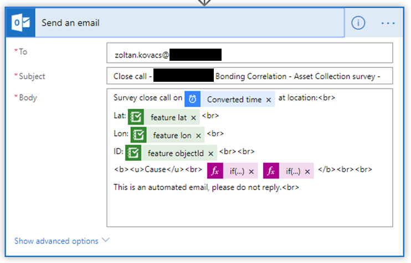Image resolution: width=411 pixels, height=263 pixels.
Task: Open the first if(...) expression token
Action: 237,171
